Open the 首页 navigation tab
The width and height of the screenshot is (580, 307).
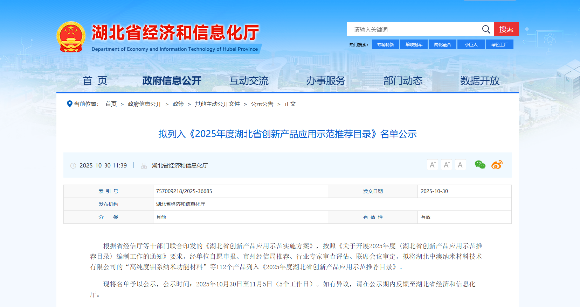pos(95,81)
